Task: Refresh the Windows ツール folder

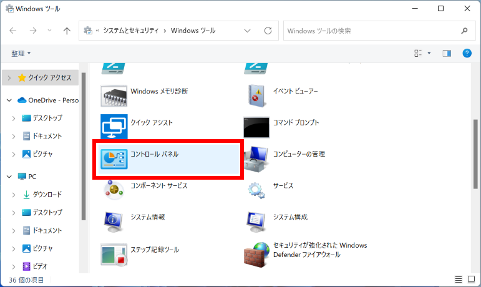Action: [x=268, y=31]
